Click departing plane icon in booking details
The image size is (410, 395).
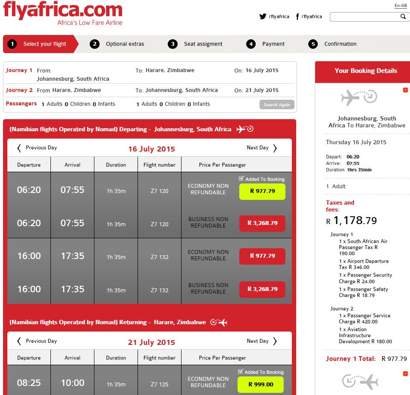coord(359,97)
